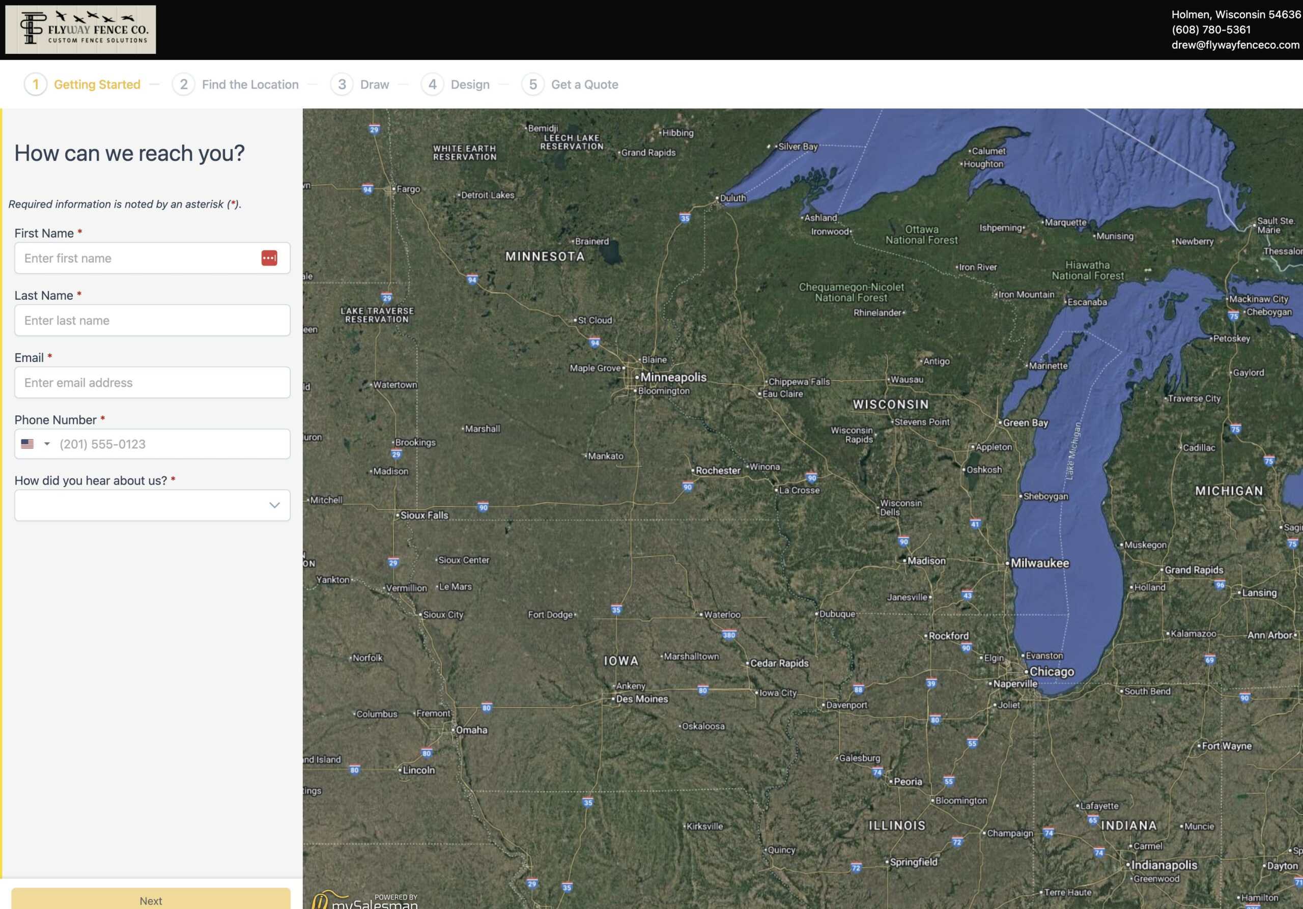Click step 3 circle number icon
Screen dimensions: 1303x909
[342, 84]
